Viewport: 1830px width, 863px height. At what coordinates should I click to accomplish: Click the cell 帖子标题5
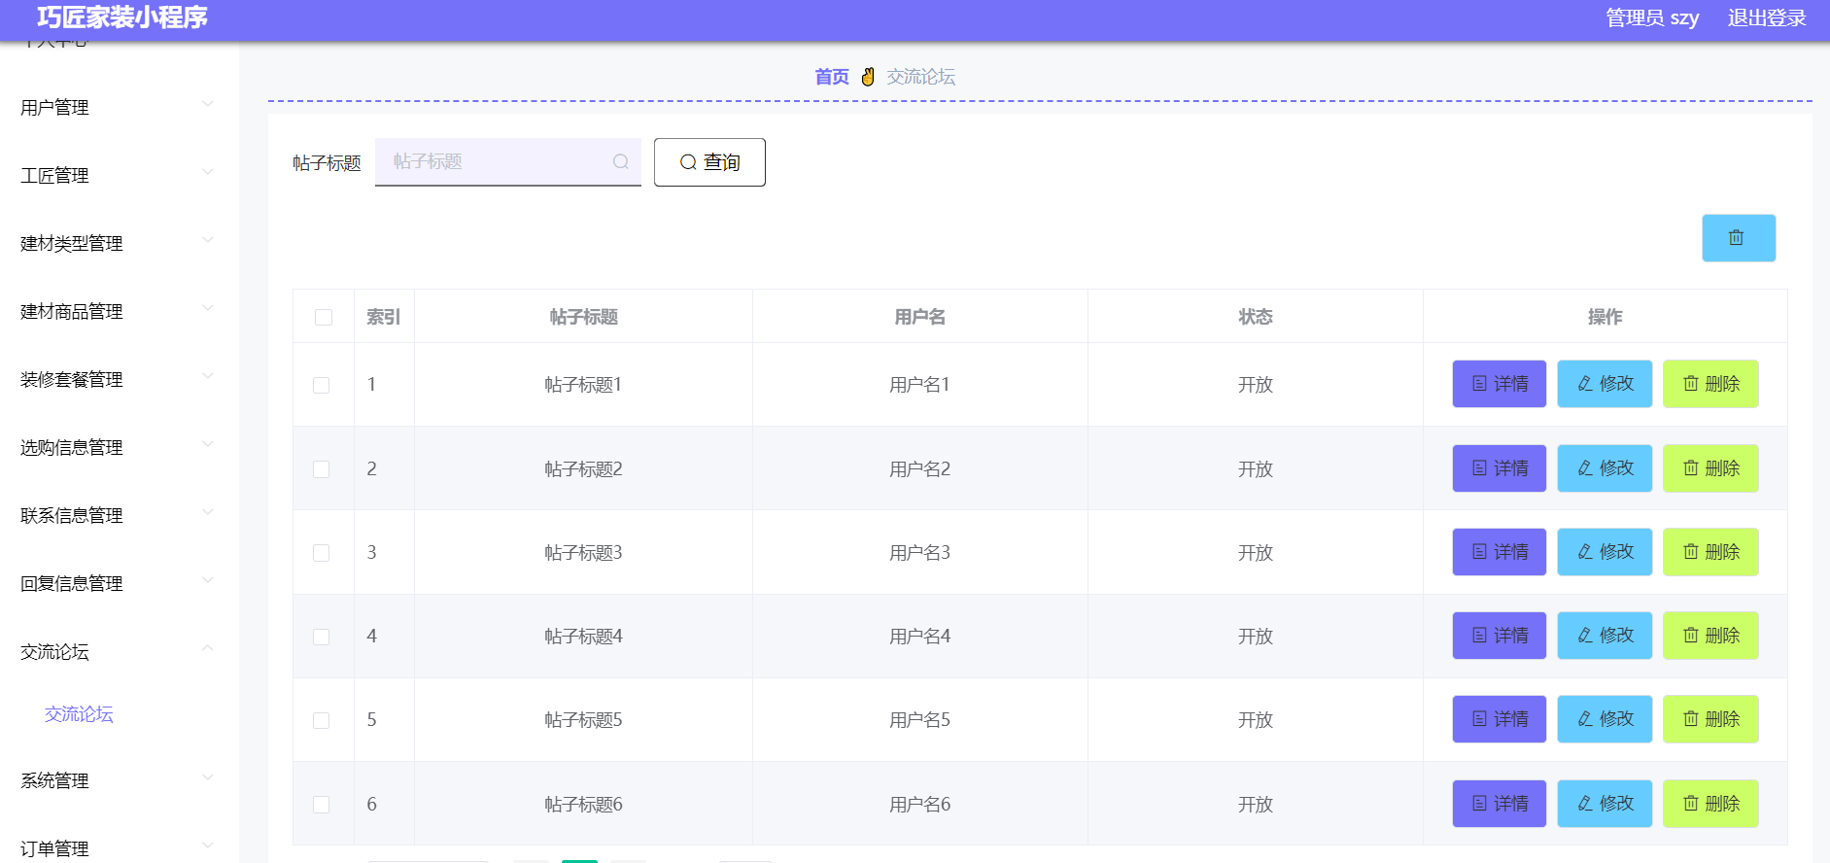[x=583, y=720]
